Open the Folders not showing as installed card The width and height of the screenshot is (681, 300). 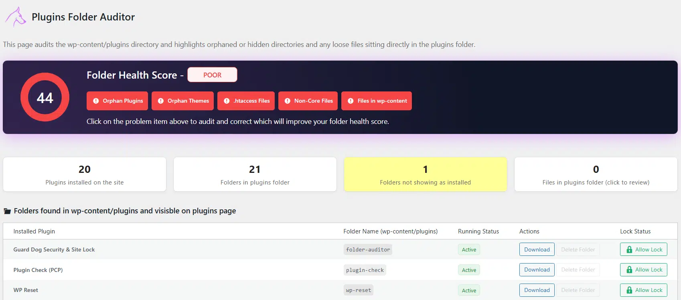(425, 174)
